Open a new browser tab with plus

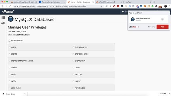coord(155,2)
